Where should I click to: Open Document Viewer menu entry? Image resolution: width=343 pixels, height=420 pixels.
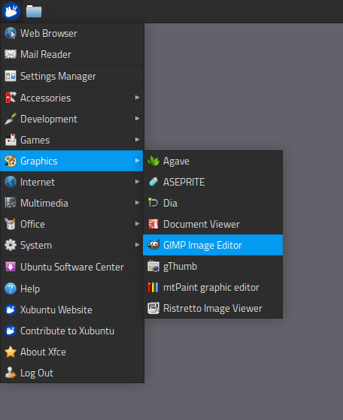(213, 224)
